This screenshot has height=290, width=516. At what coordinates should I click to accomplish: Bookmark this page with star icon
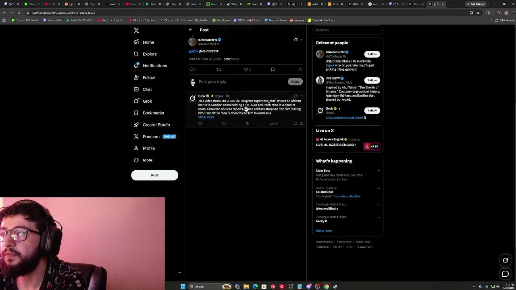478,12
